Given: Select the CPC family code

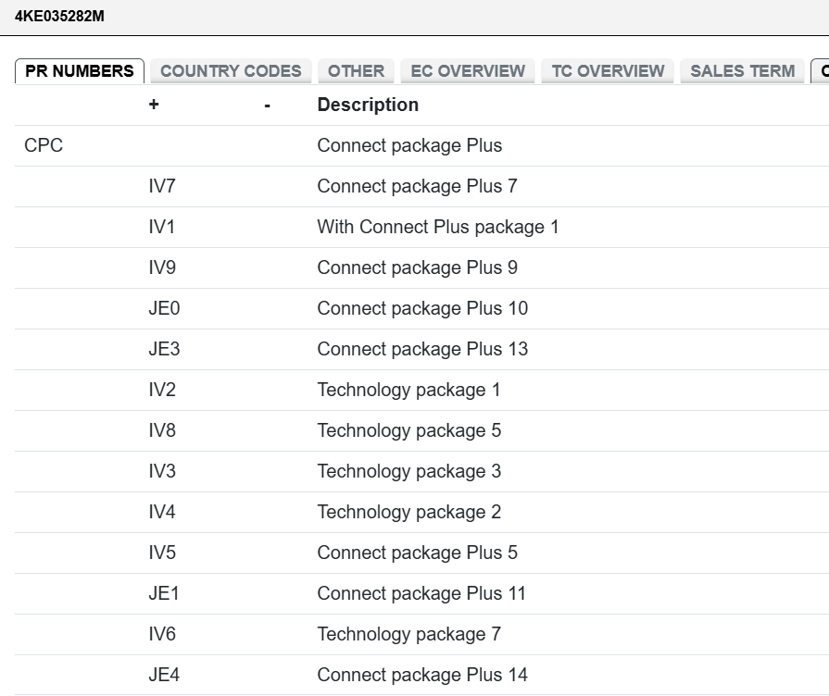Looking at the screenshot, I should tap(44, 145).
